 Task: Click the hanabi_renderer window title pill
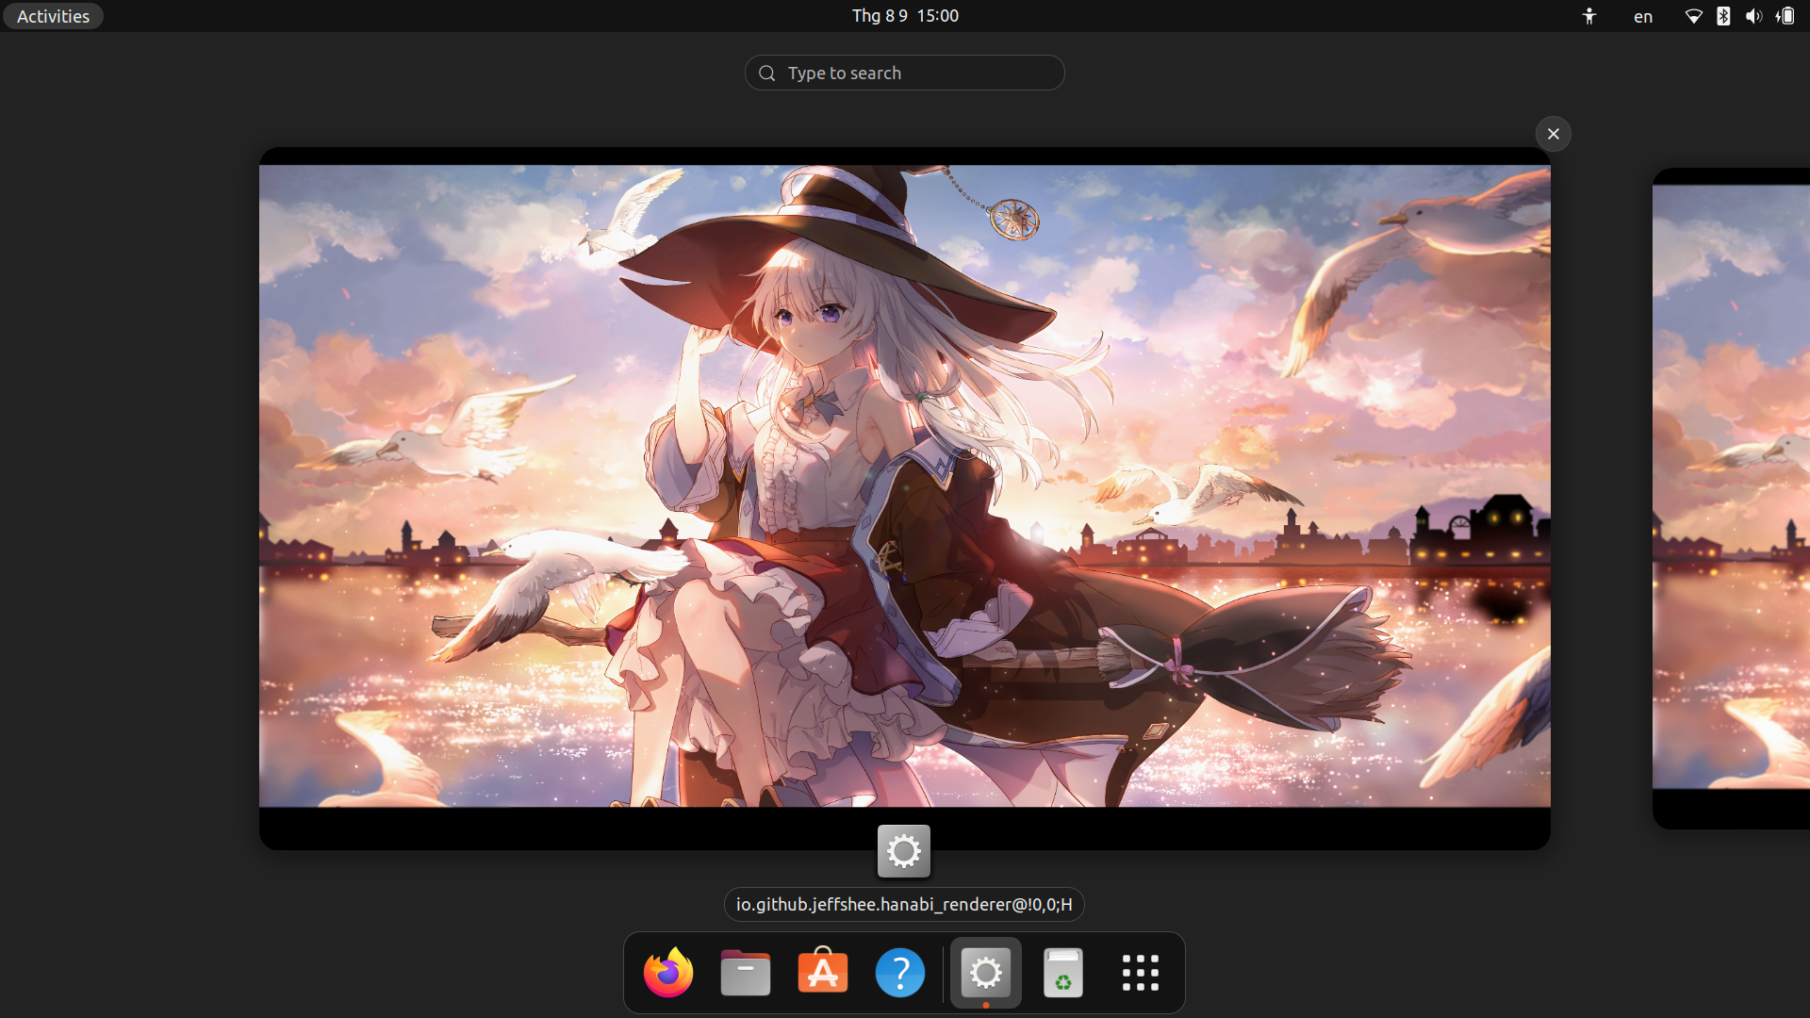[x=903, y=904]
